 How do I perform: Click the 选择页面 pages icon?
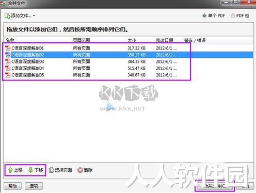[x=51, y=170]
